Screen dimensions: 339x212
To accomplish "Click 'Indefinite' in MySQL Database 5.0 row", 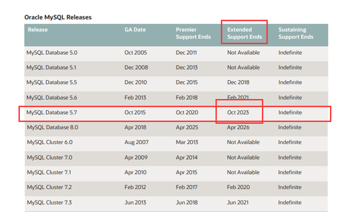I will pyautogui.click(x=290, y=53).
